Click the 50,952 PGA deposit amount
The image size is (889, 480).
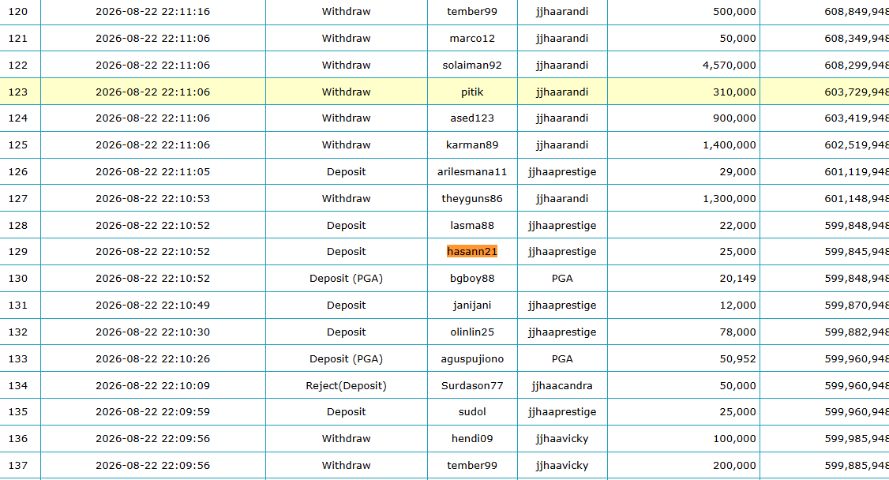[737, 358]
